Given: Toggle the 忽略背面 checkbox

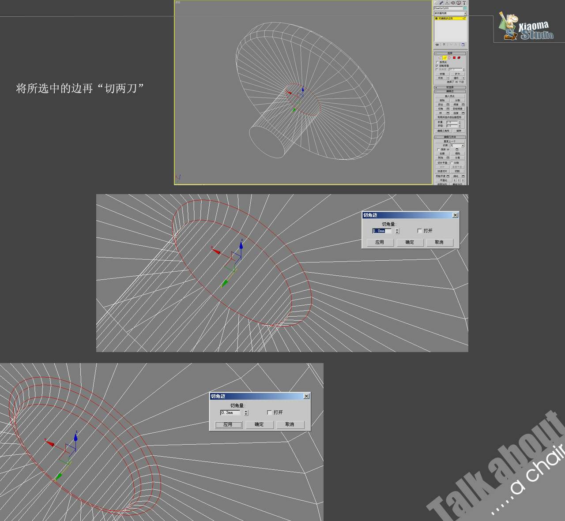Looking at the screenshot, I should pos(437,66).
